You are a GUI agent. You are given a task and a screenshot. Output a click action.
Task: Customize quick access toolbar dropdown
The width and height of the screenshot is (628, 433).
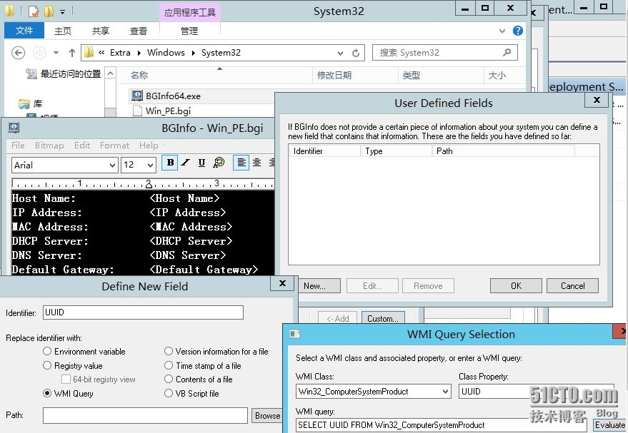coord(62,12)
